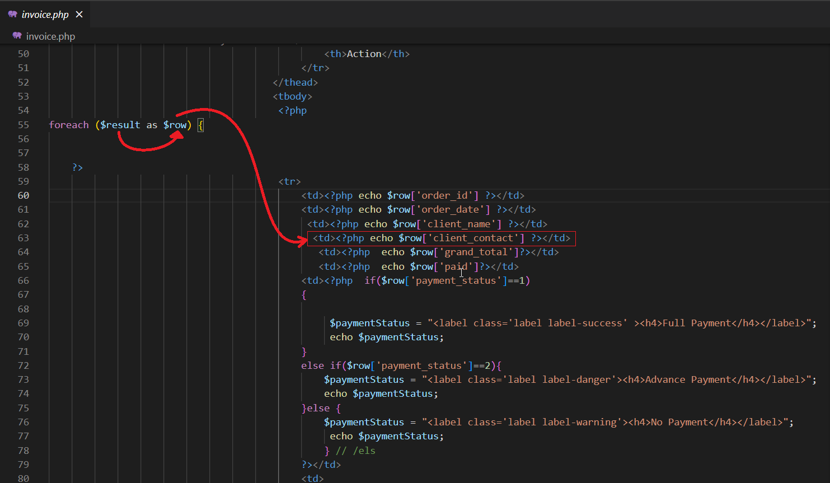Click line number 50 in the gutter
Screen dimensions: 830x483
click(23, 54)
